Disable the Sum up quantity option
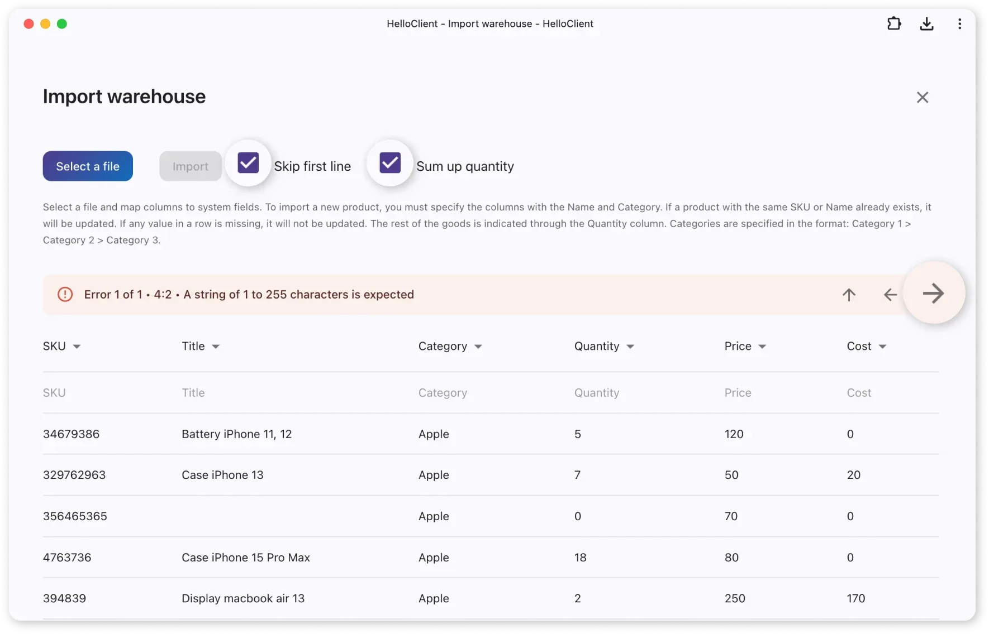 point(389,162)
